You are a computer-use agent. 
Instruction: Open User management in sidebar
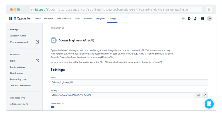coord(19,42)
